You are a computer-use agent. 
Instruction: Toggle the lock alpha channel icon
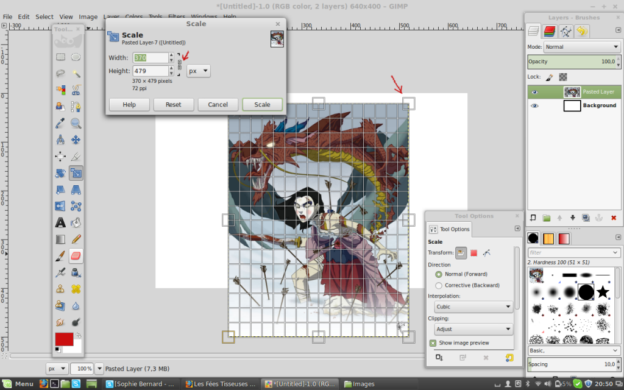click(562, 77)
